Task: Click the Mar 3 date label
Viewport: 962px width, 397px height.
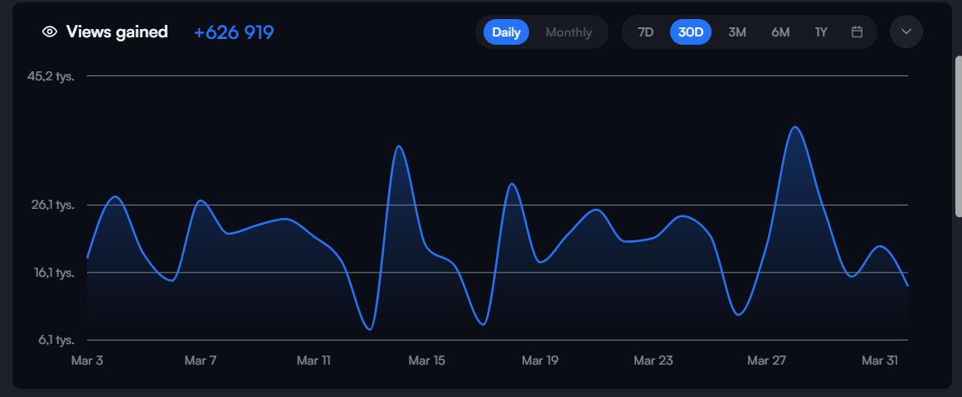Action: click(87, 361)
